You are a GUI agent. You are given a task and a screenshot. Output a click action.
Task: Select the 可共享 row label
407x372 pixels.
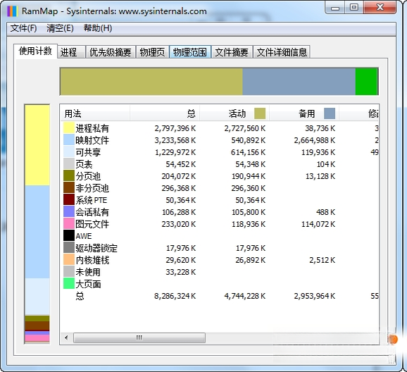[x=88, y=152]
